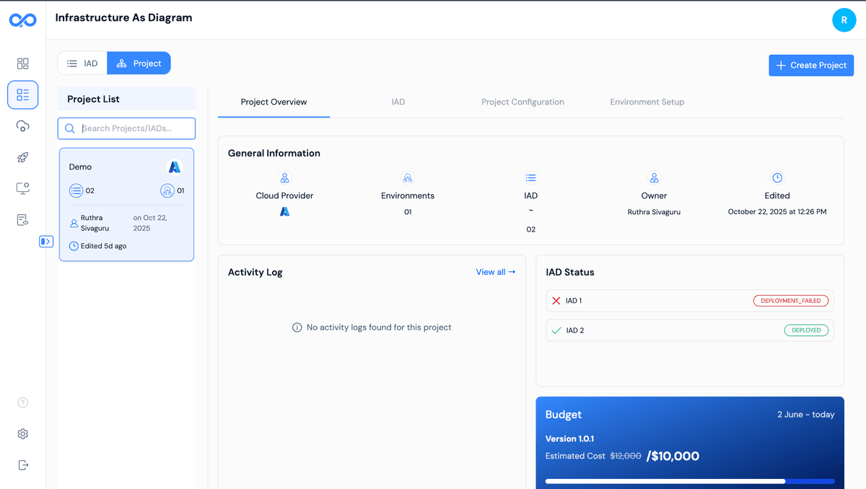Open View all activity logs
The width and height of the screenshot is (866, 489).
496,272
